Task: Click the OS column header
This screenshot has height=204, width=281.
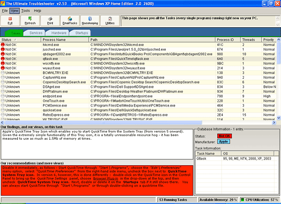Action: coord(248,153)
